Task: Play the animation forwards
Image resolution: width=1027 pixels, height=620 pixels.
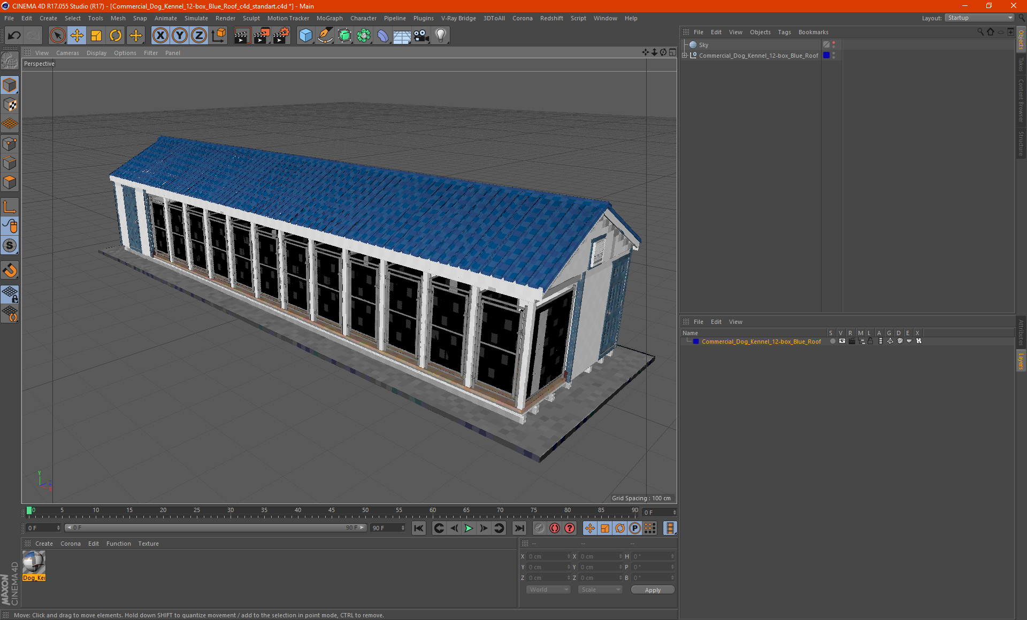Action: click(469, 528)
